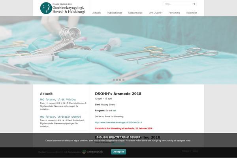This screenshot has height=158, width=237.
Task: Select the second slider dot indicator
Action: 117,80
